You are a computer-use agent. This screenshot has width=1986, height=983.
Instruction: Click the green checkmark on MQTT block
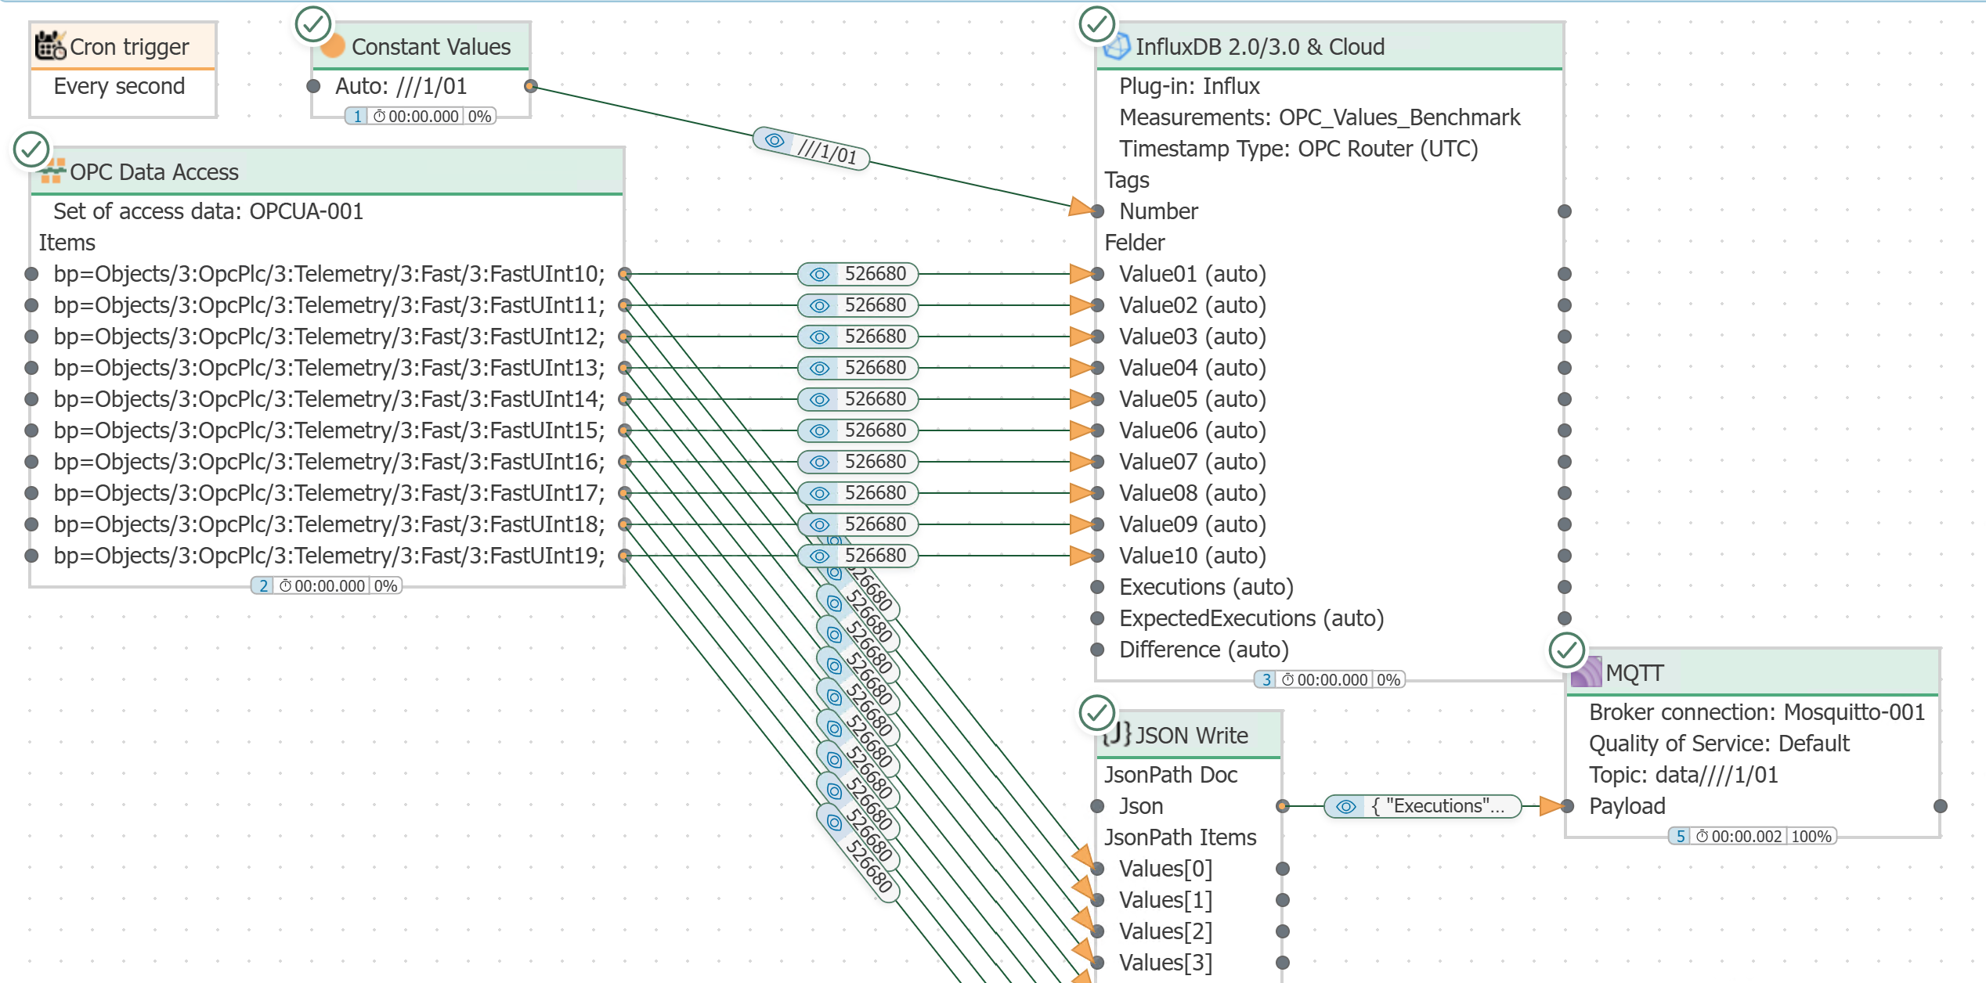point(1567,650)
